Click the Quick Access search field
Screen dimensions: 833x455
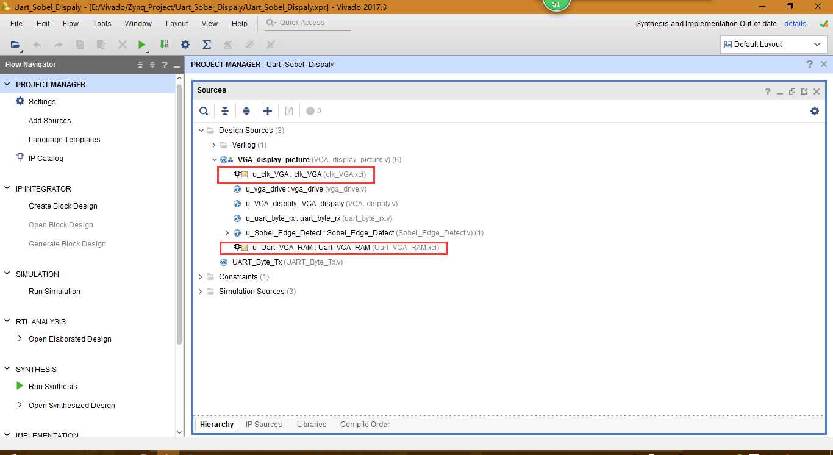[308, 23]
